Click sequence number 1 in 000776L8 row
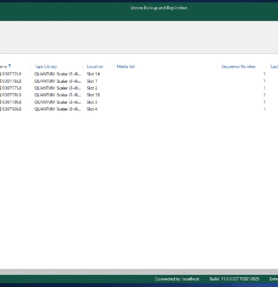The width and height of the screenshot is (278, 287). (x=264, y=81)
